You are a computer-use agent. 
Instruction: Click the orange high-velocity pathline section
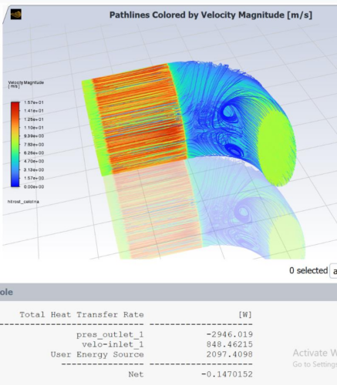tap(139, 118)
